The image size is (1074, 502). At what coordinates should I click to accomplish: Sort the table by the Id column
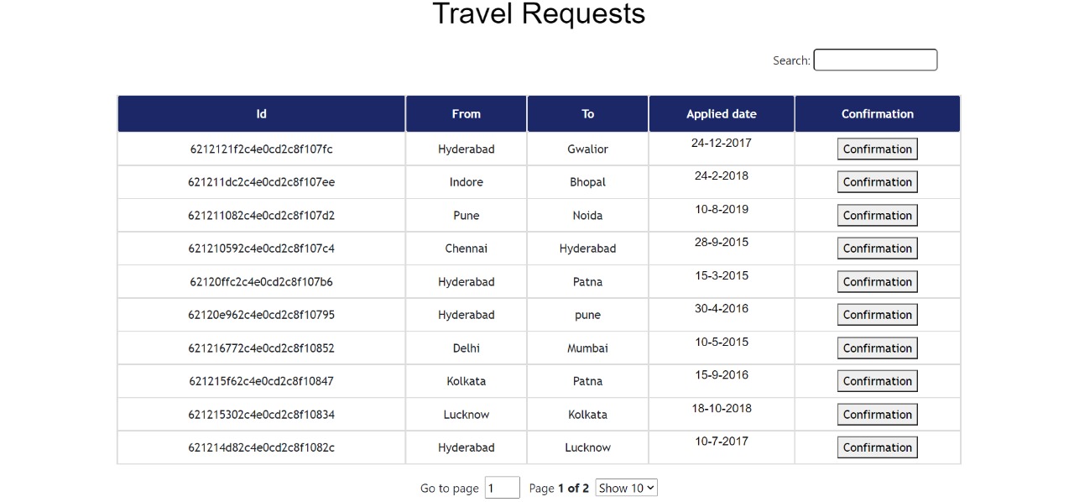261,113
